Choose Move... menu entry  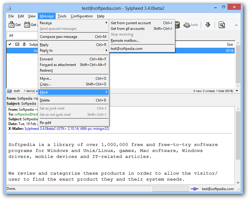73,79
